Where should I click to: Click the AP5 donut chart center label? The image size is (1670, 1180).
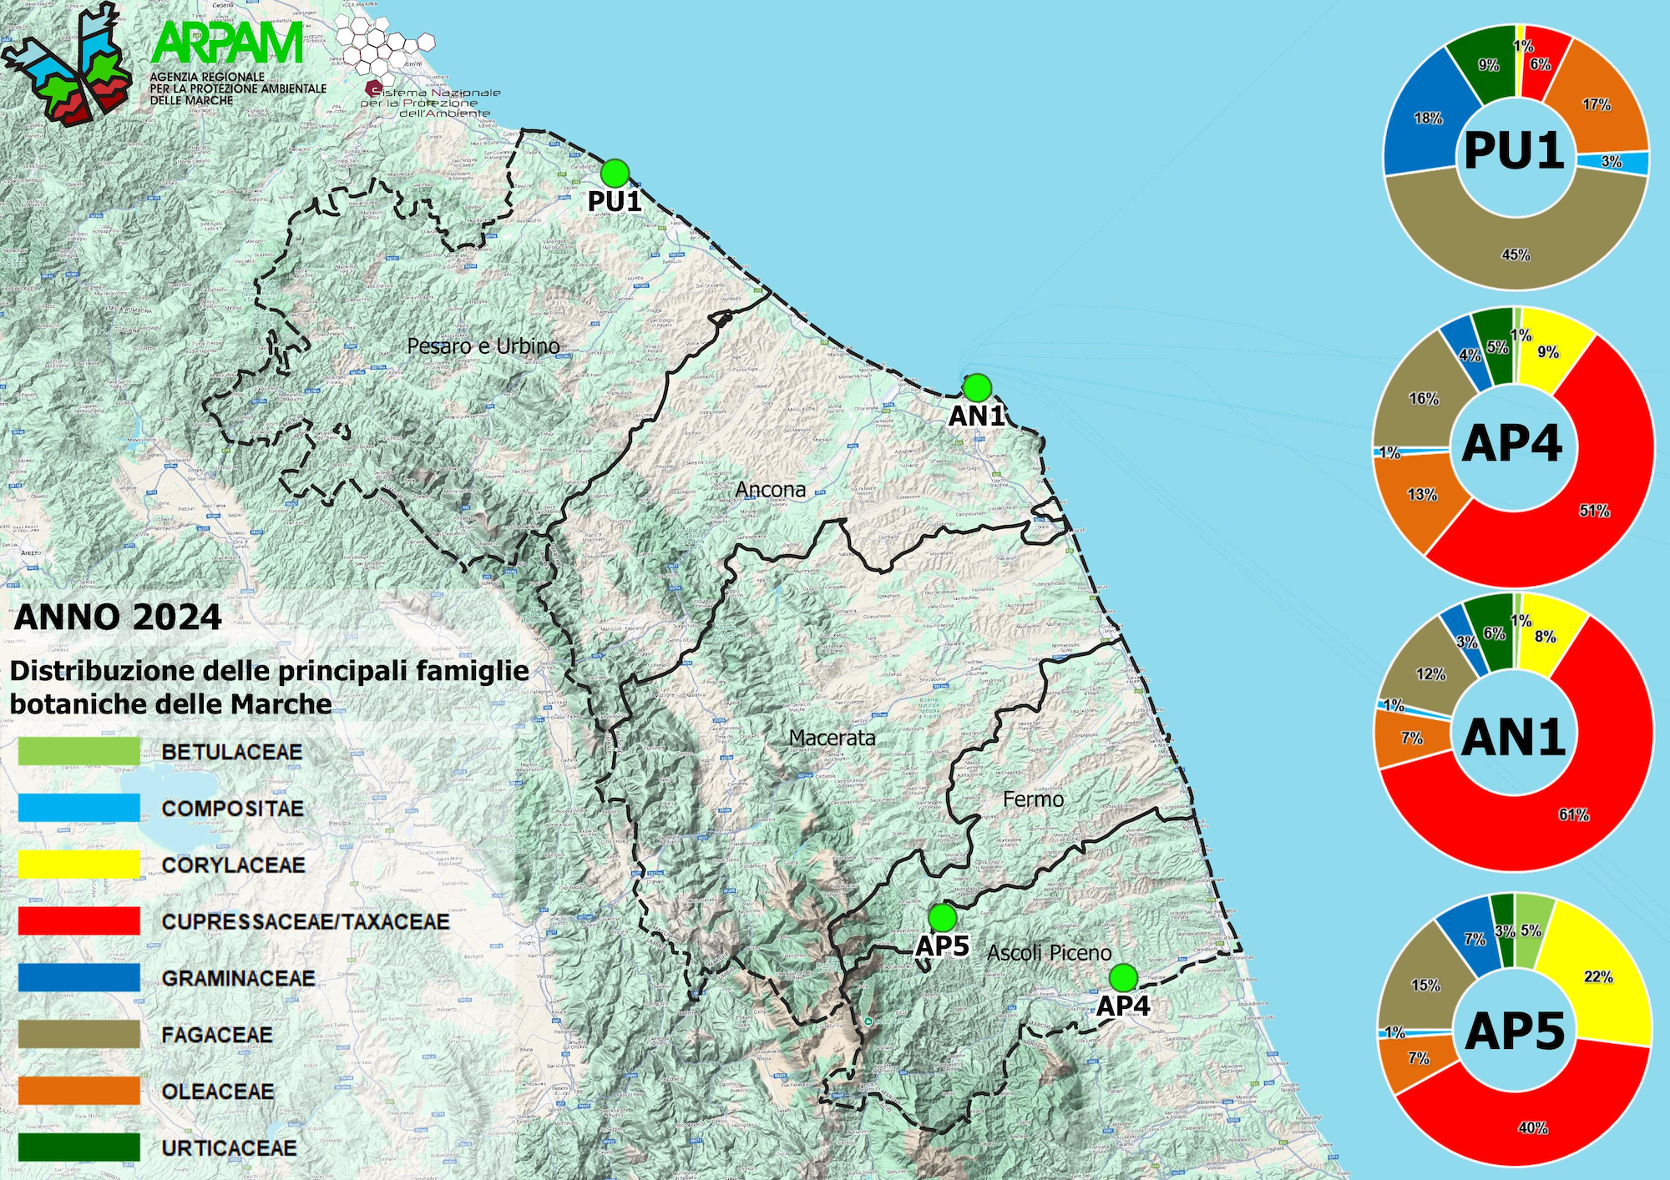pyautogui.click(x=1515, y=1031)
